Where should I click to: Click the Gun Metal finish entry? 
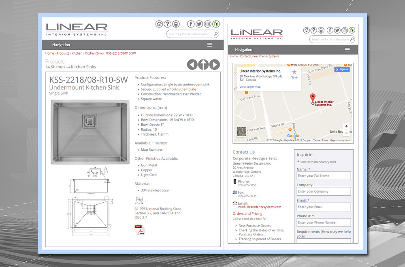149,165
